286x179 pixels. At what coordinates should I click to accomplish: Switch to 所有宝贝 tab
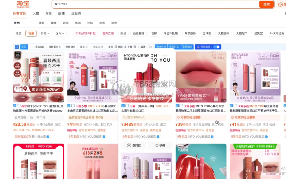pyautogui.click(x=20, y=13)
